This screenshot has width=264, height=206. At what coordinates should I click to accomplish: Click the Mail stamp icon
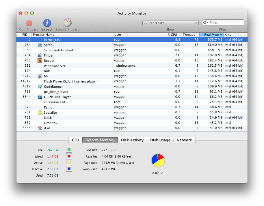click(x=40, y=76)
